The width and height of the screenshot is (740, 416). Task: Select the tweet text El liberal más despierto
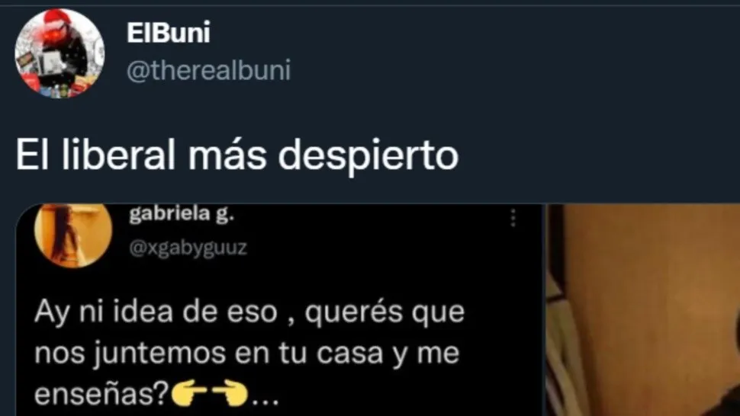tap(237, 155)
